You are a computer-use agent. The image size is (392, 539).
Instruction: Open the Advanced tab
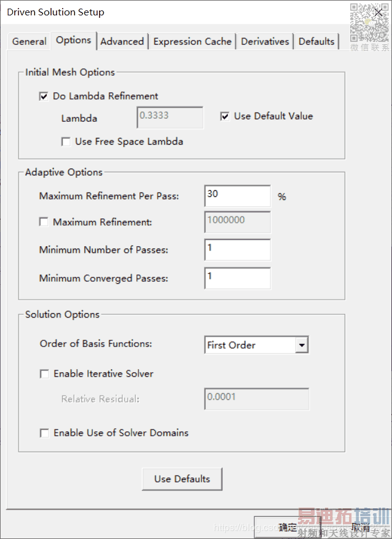click(x=122, y=41)
